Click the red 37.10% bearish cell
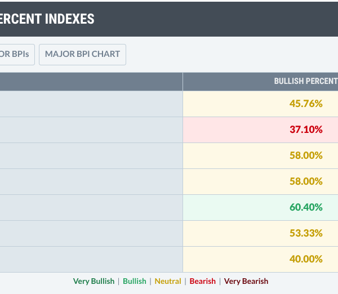Image resolution: width=338 pixels, height=294 pixels. click(260, 130)
